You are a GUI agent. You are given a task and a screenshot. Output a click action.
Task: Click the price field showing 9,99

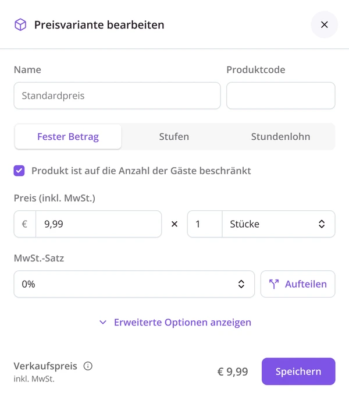99,224
